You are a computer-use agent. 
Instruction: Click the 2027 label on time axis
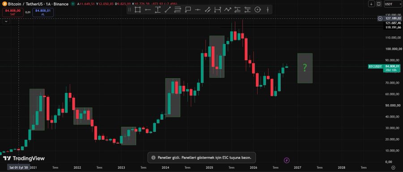297,168
